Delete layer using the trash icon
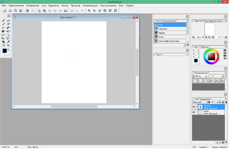The height and width of the screenshot is (149, 229). click(226, 142)
